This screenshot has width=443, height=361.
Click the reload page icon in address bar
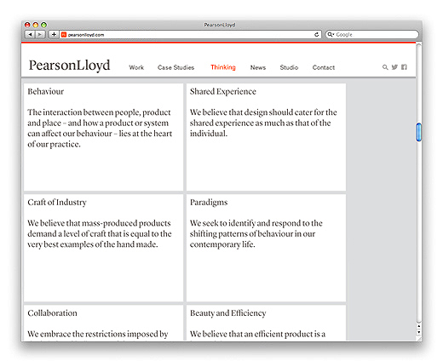coord(316,35)
